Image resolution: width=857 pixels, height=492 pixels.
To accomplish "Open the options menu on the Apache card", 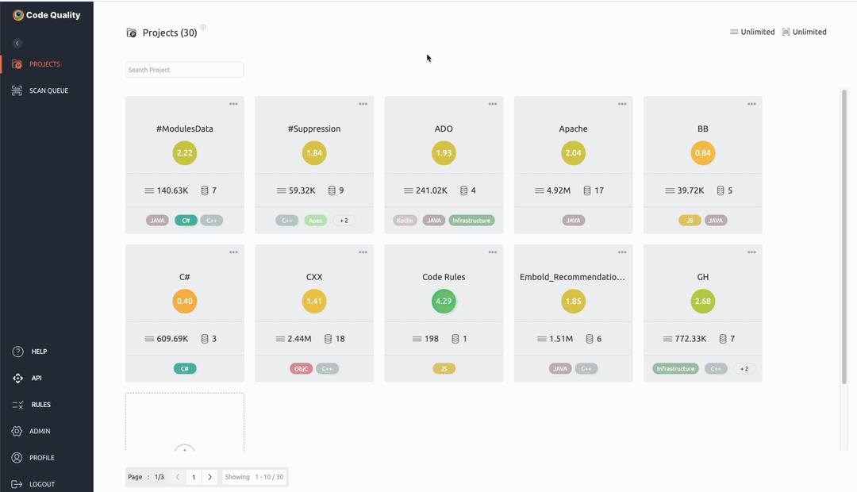I will (x=622, y=103).
